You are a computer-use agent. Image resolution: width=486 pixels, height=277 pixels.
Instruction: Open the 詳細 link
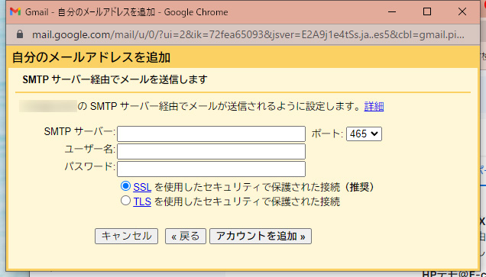(374, 107)
